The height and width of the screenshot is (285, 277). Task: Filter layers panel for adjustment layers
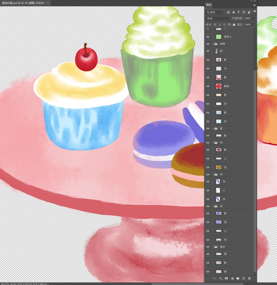coord(234,12)
